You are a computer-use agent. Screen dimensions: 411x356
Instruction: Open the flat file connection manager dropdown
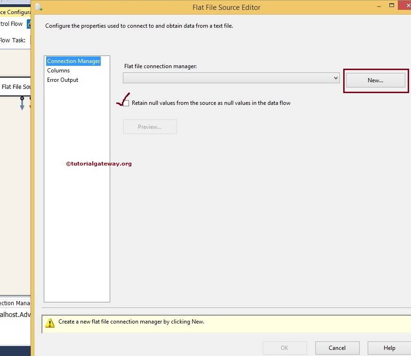tap(335, 78)
